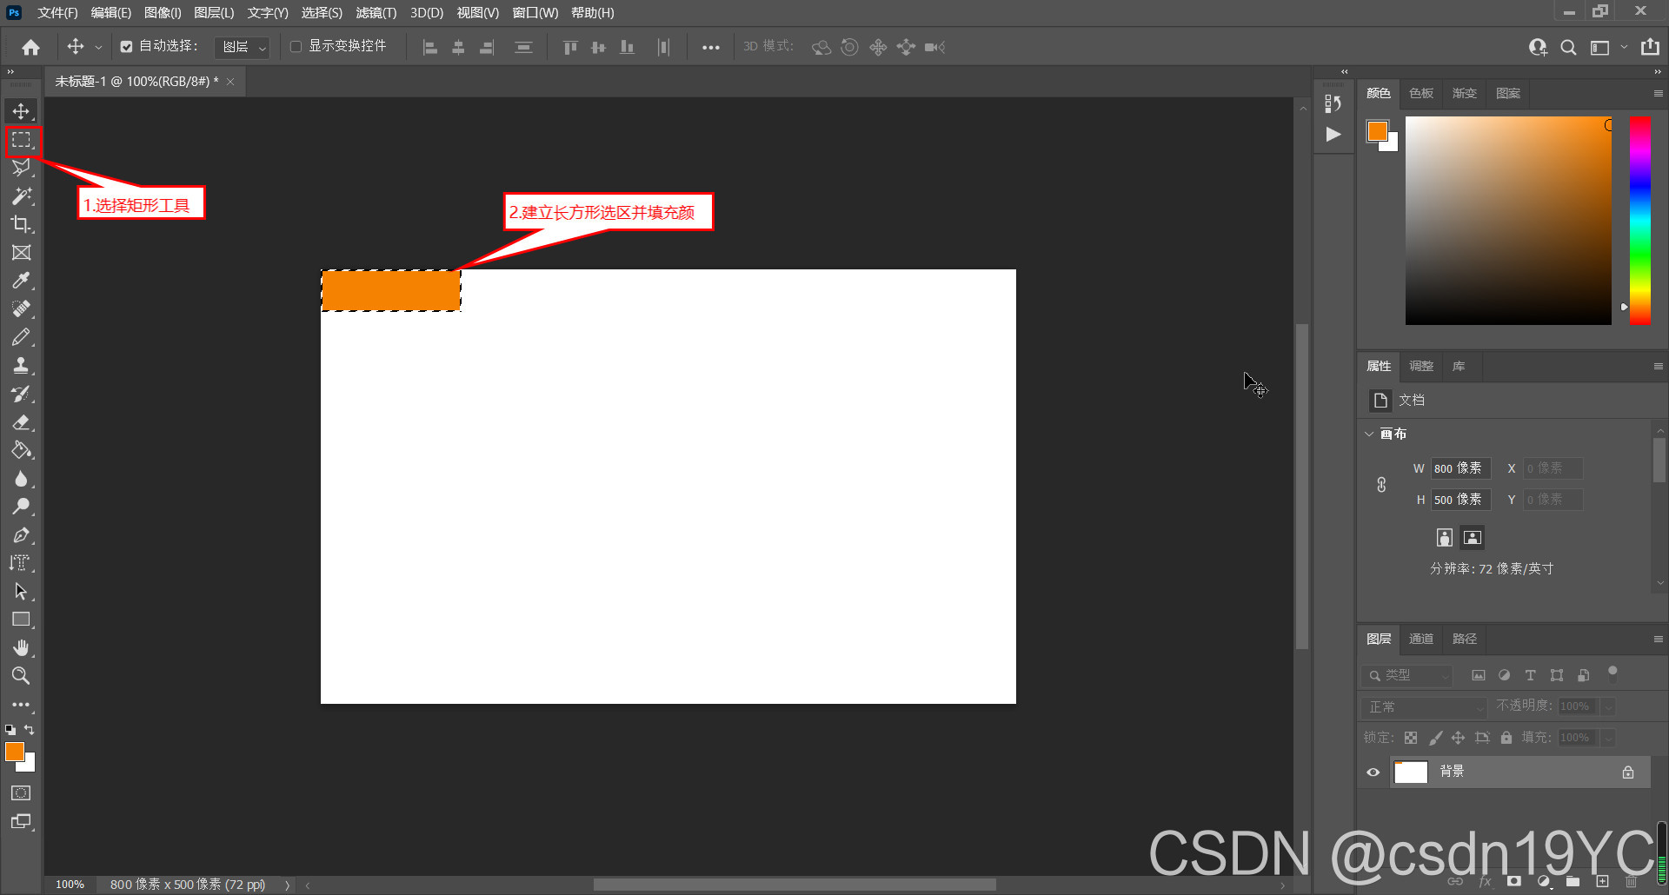Image resolution: width=1669 pixels, height=895 pixels.
Task: Change screen mode icon
Action: [x=21, y=822]
